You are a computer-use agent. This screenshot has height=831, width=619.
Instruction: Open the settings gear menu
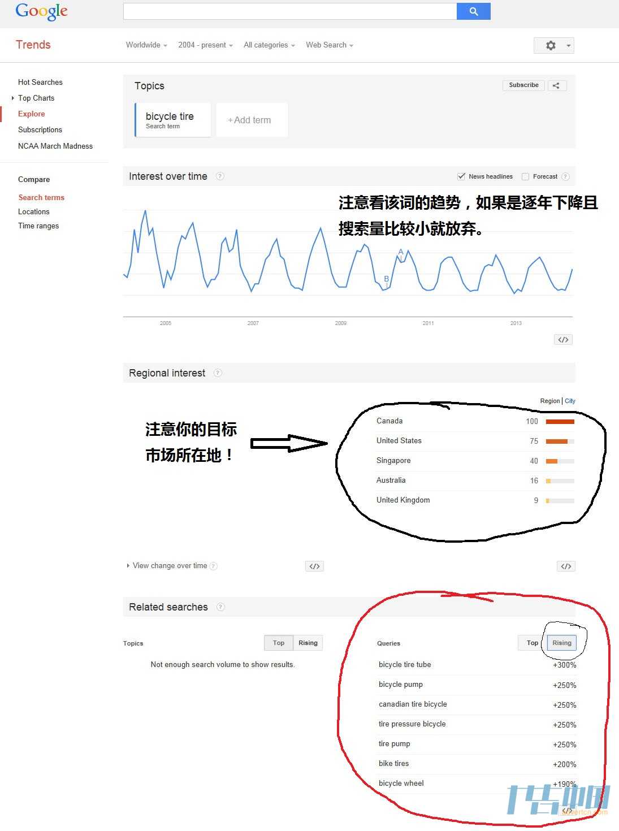[x=551, y=45]
